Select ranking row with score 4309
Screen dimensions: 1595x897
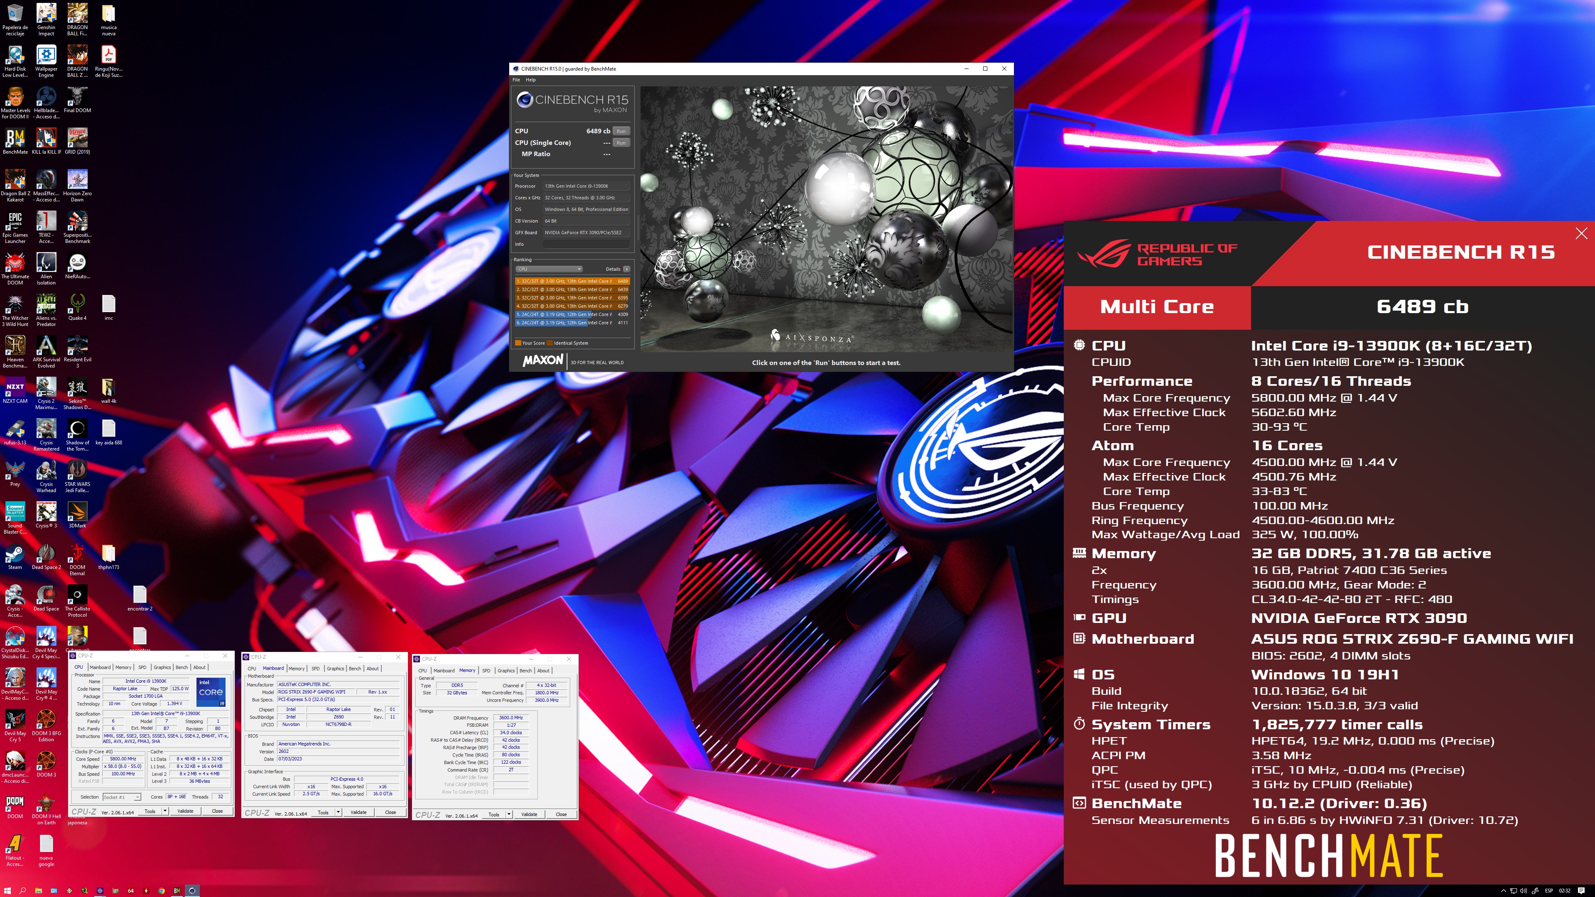572,314
